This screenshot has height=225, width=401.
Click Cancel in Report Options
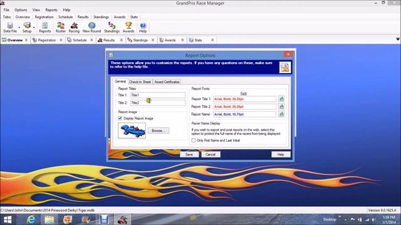[211, 154]
